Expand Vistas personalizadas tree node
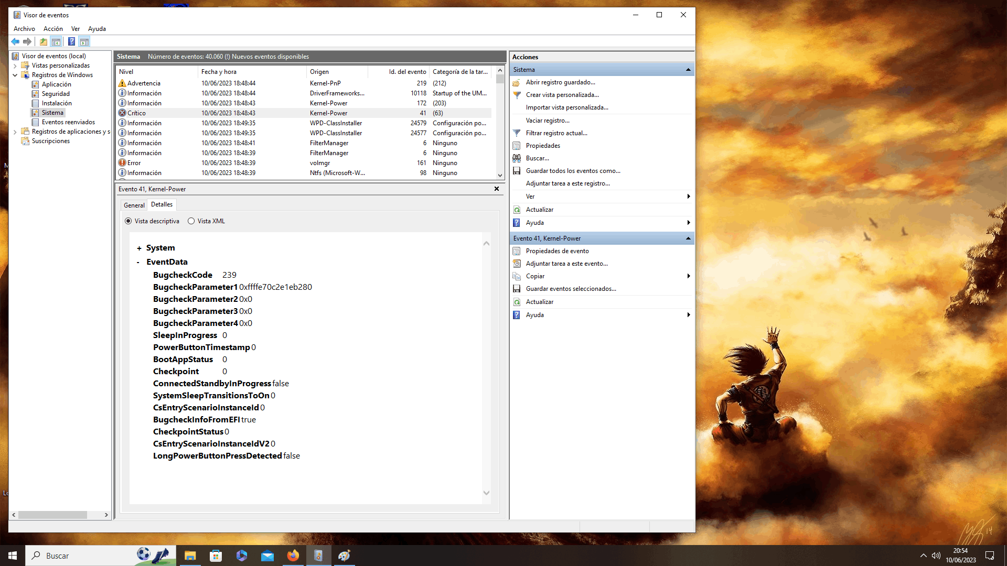The width and height of the screenshot is (1007, 566). 15,66
